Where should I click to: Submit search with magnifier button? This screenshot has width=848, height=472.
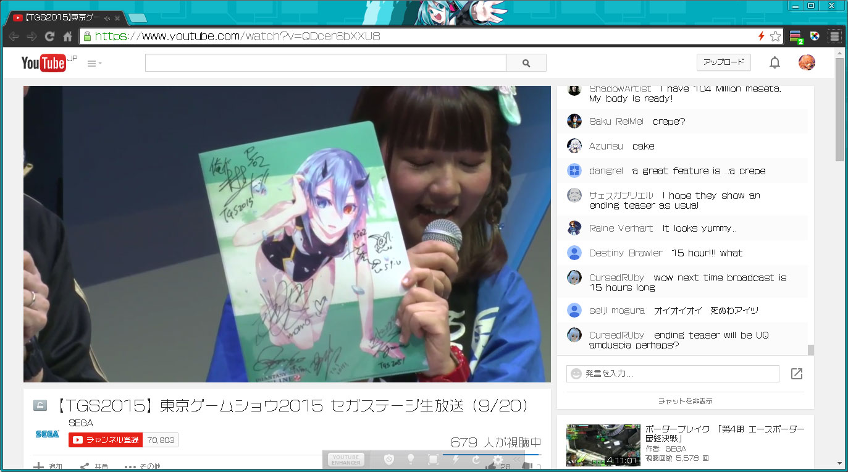[x=526, y=63]
